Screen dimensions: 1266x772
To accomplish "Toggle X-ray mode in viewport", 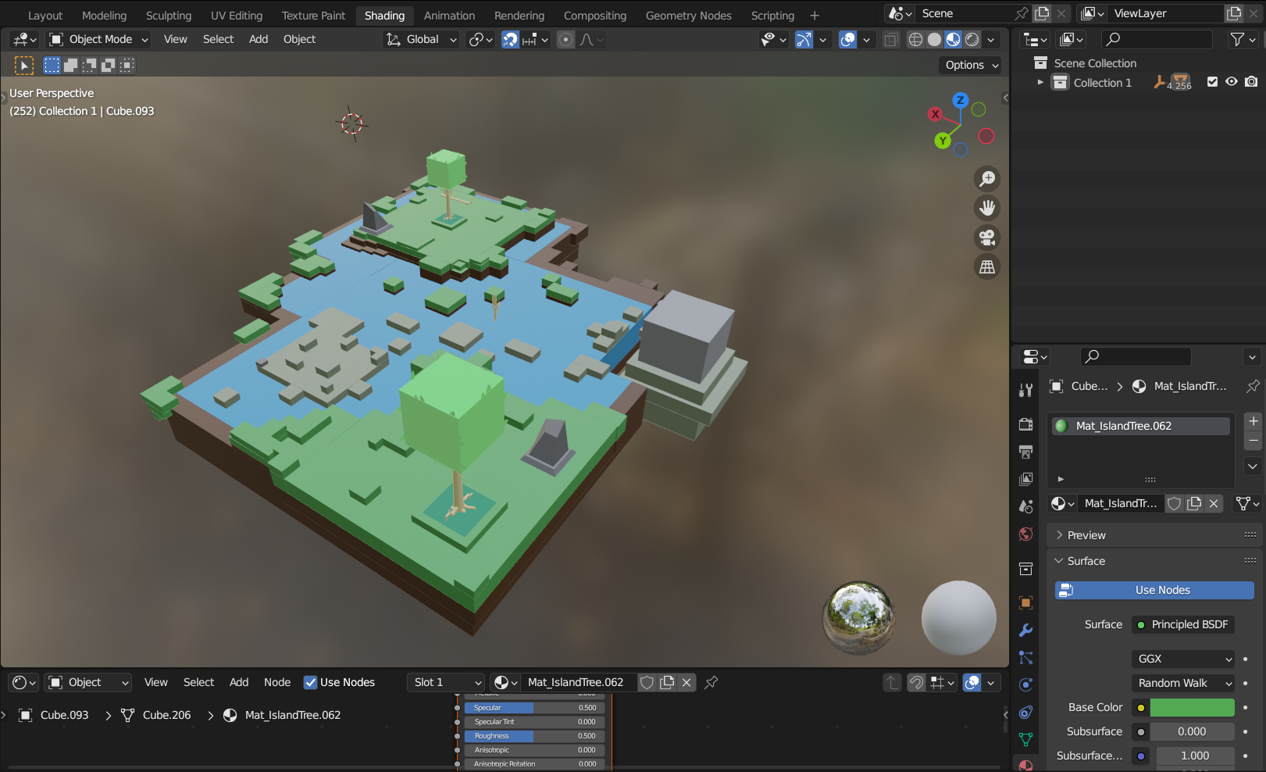I will point(891,39).
